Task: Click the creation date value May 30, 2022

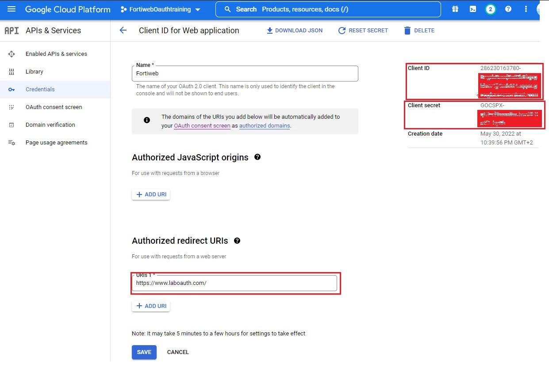Action: [x=507, y=138]
